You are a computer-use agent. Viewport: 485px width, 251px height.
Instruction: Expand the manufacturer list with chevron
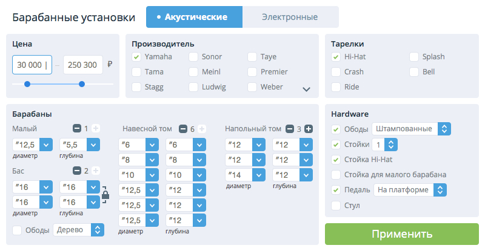(x=306, y=89)
